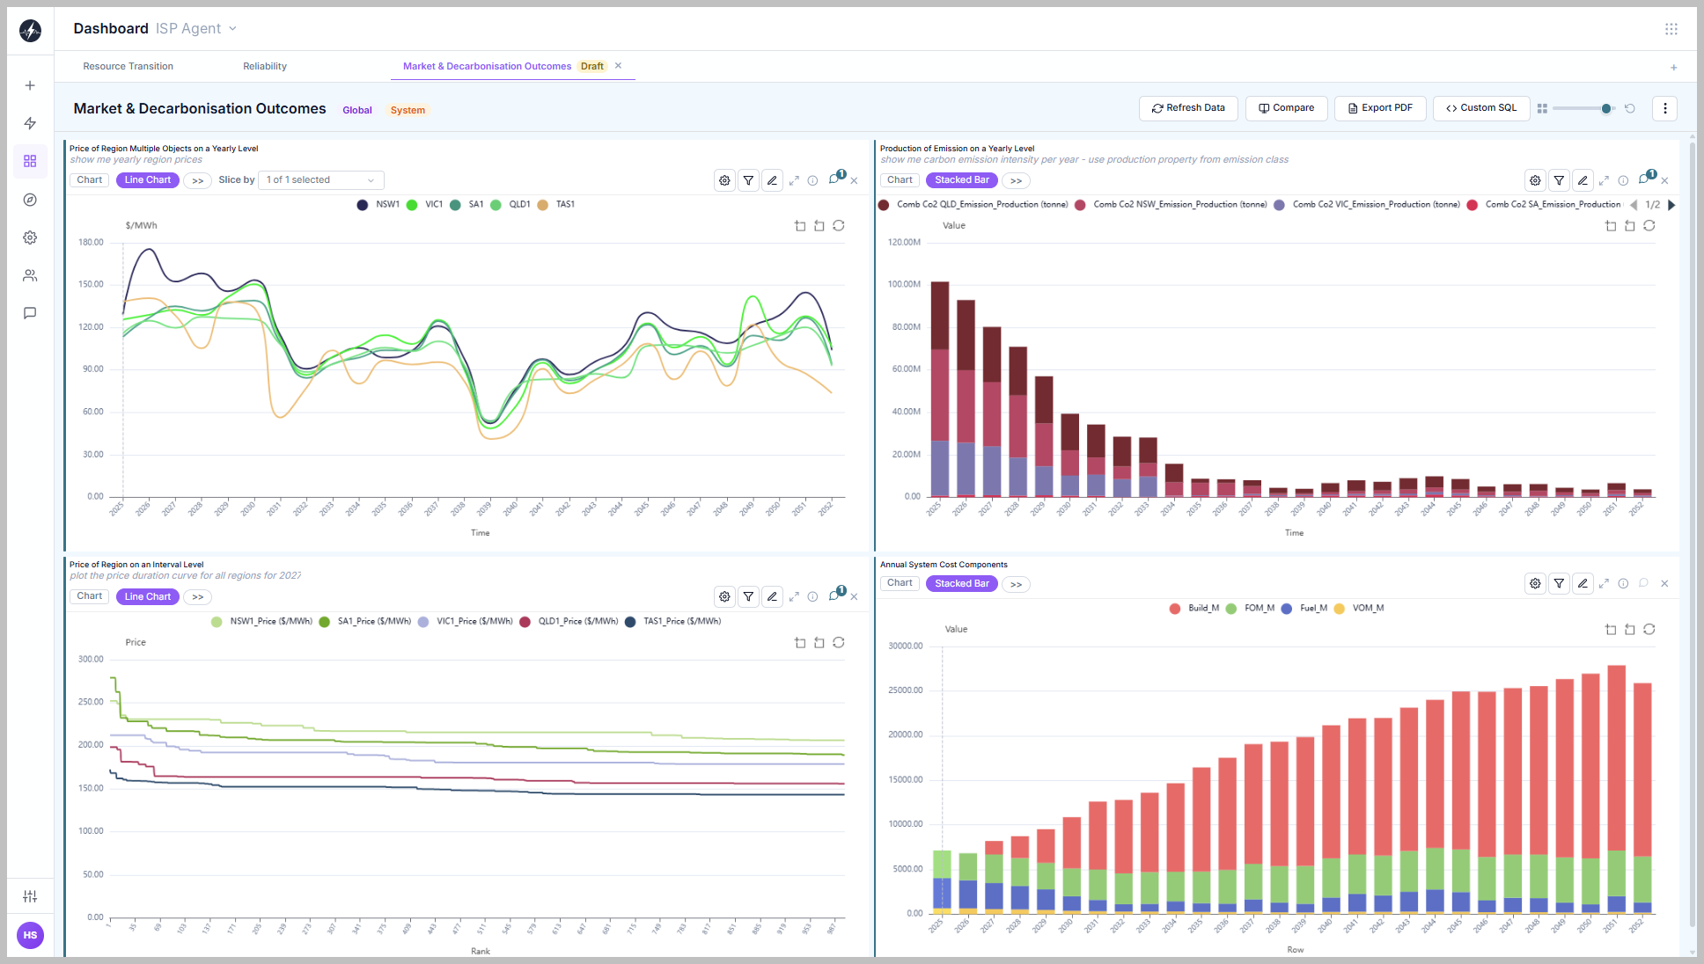This screenshot has width=1704, height=964.
Task: Toggle QLD1 series in legend
Action: pyautogui.click(x=510, y=204)
